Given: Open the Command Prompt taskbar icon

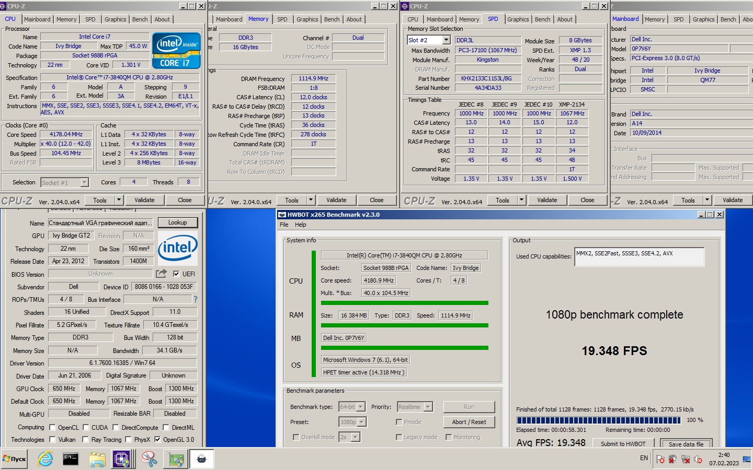Looking at the screenshot, I should (x=71, y=459).
